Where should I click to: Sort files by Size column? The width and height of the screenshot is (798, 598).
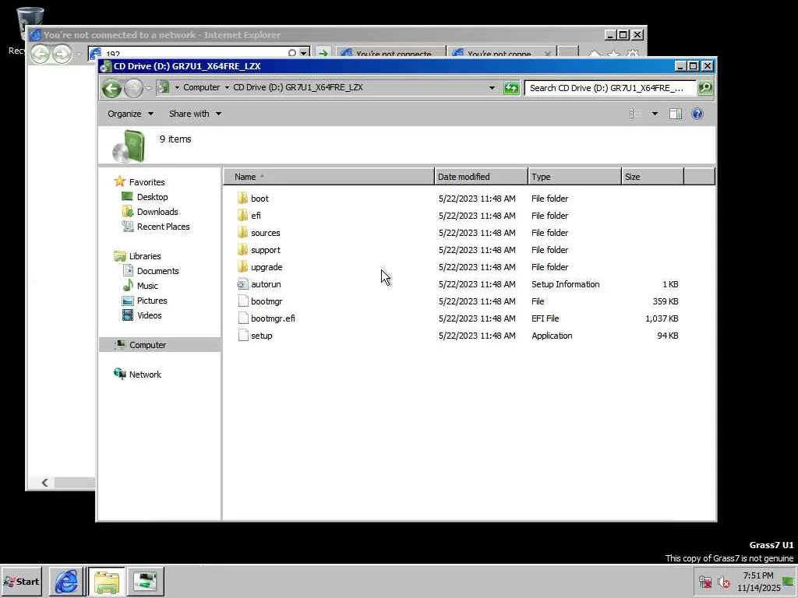(652, 177)
